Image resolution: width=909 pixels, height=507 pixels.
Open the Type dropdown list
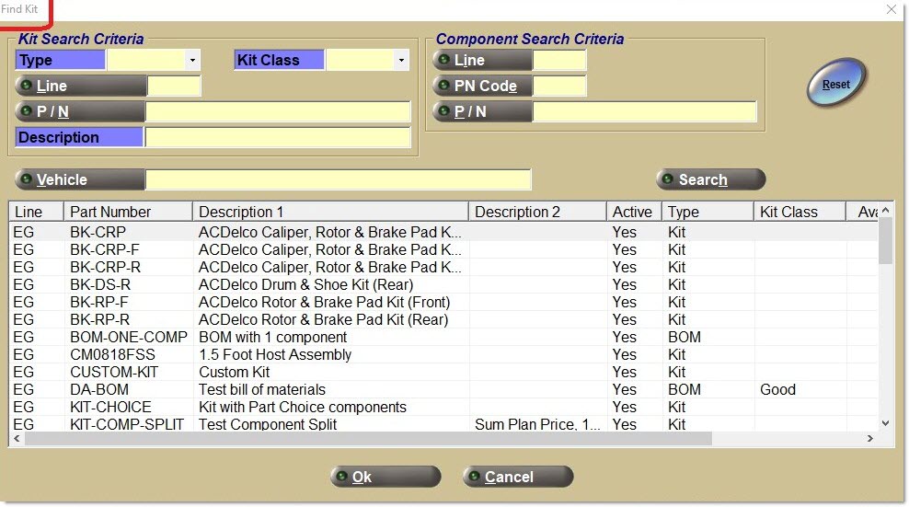coord(192,61)
